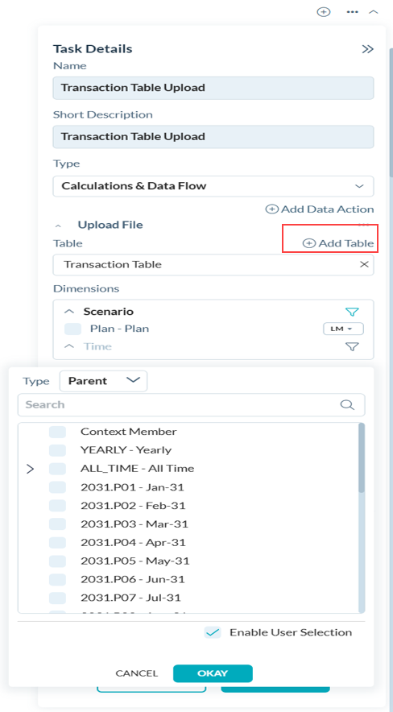Click the search magnifier icon
The height and width of the screenshot is (712, 393).
[x=347, y=404]
